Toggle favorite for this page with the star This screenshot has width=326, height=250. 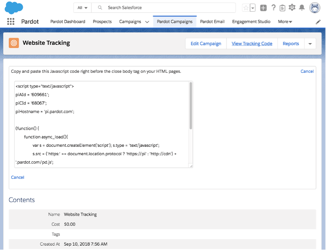[x=246, y=8]
